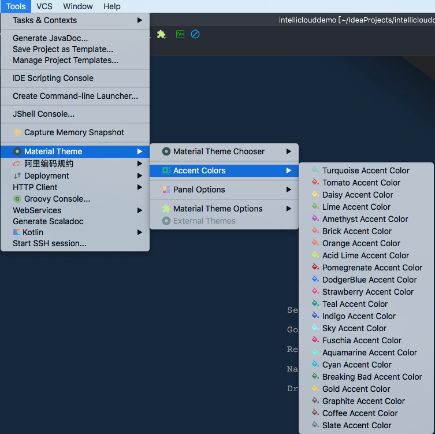Viewport: 435px width, 434px height.
Task: Select Manage Project Templates...
Action: [75, 60]
